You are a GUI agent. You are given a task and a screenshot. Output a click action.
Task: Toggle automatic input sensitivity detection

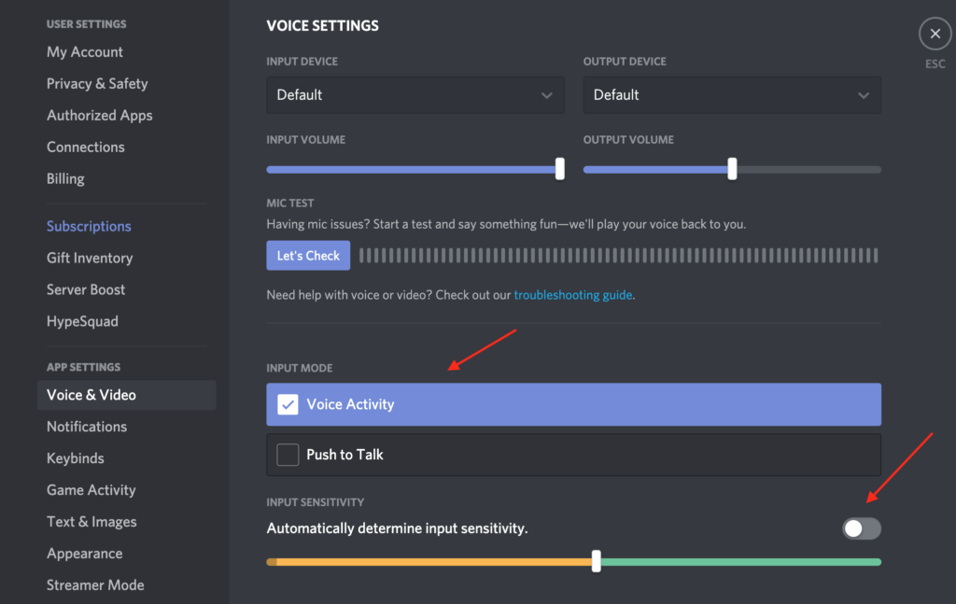click(x=860, y=528)
